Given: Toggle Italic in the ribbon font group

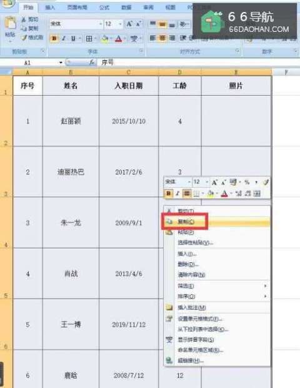Looking at the screenshot, I should coord(64,38).
